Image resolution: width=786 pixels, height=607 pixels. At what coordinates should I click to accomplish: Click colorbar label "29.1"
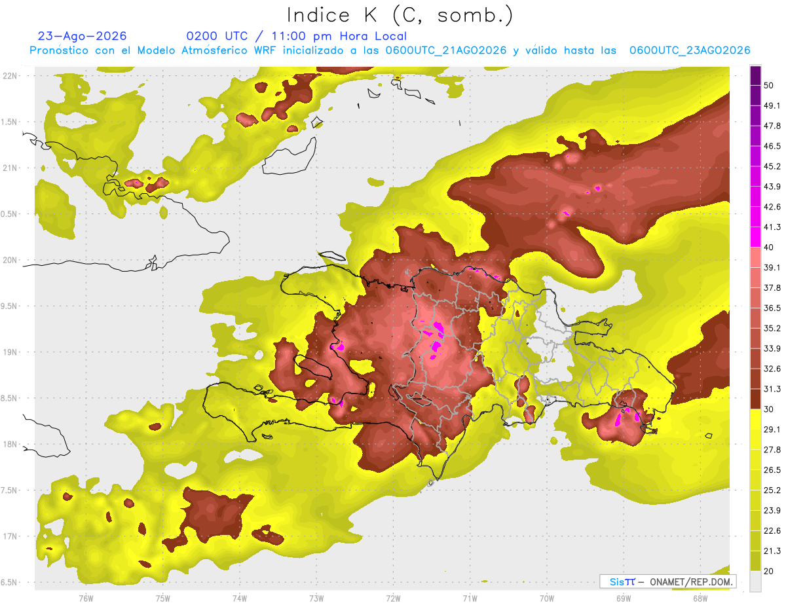772,429
